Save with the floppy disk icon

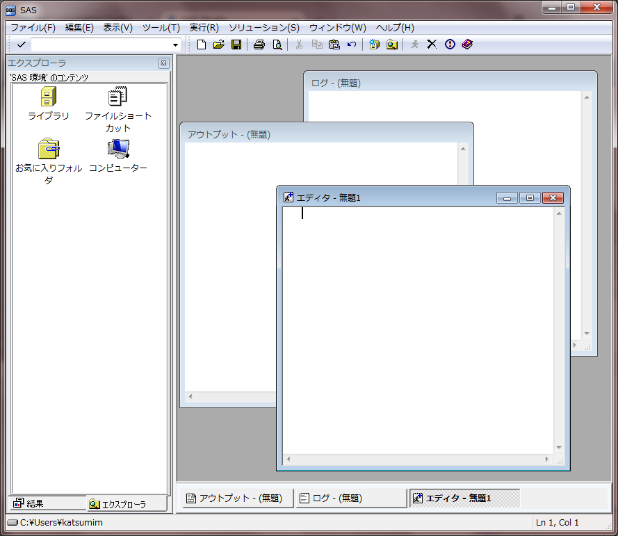click(236, 44)
